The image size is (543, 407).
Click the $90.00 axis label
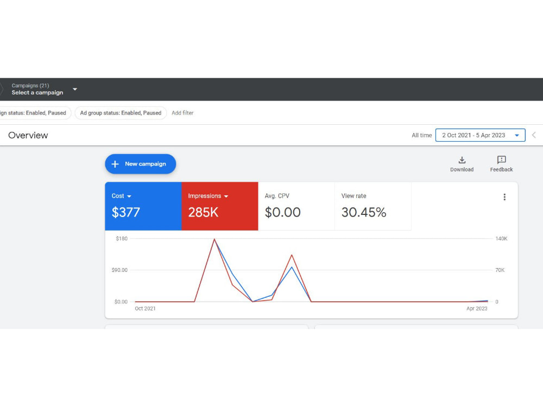click(x=119, y=270)
